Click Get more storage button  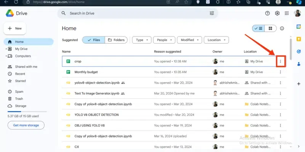click(x=26, y=125)
